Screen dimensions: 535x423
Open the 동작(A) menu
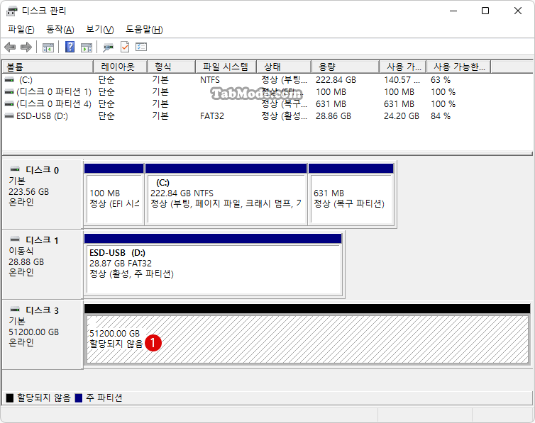tap(60, 30)
